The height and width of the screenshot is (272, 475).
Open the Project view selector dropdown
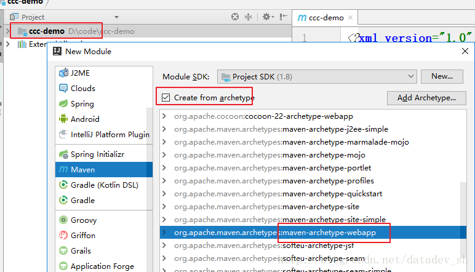click(x=117, y=17)
